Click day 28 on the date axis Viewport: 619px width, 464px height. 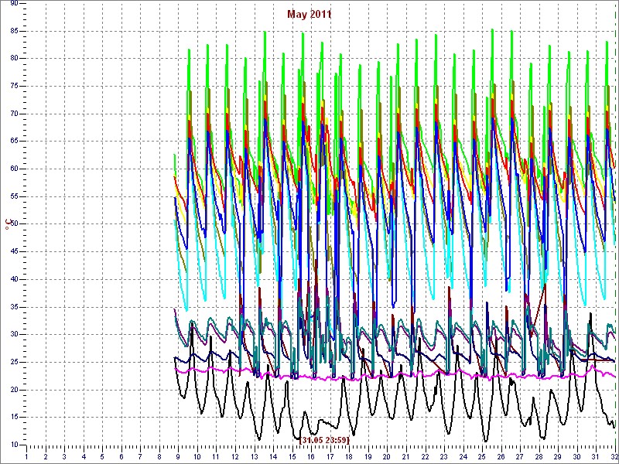pos(538,457)
